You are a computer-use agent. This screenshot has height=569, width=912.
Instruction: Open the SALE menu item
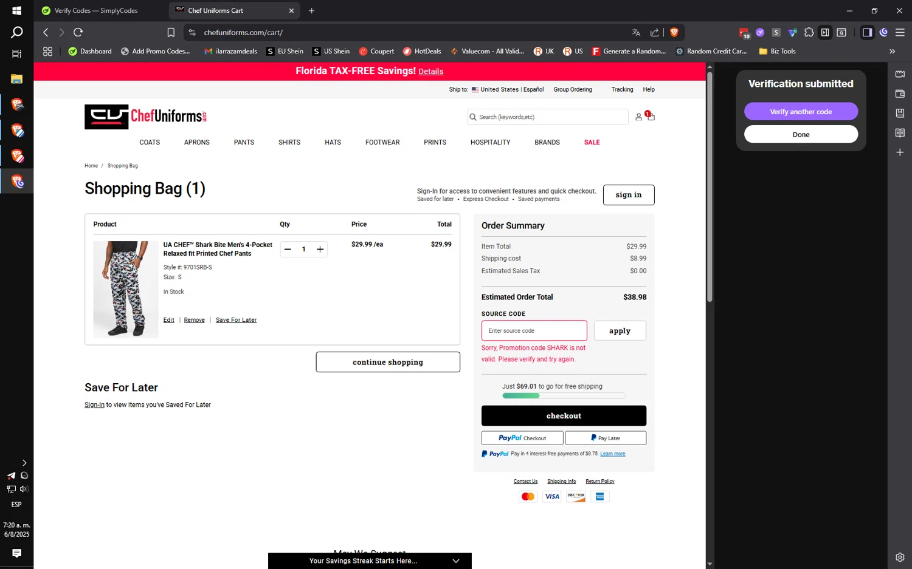[x=592, y=142]
